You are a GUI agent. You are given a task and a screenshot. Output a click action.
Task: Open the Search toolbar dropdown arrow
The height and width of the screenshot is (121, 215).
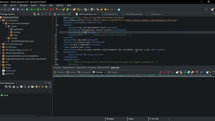(81, 9)
